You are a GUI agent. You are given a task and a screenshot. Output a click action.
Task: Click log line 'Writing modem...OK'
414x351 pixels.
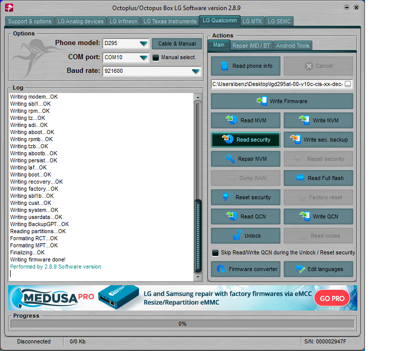pyautogui.click(x=34, y=97)
